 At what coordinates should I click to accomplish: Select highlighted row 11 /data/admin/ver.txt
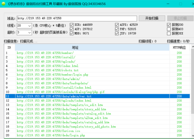tap(98, 96)
